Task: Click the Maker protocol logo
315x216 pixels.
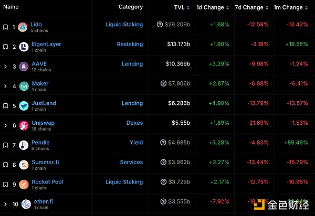Action: pyautogui.click(x=24, y=86)
